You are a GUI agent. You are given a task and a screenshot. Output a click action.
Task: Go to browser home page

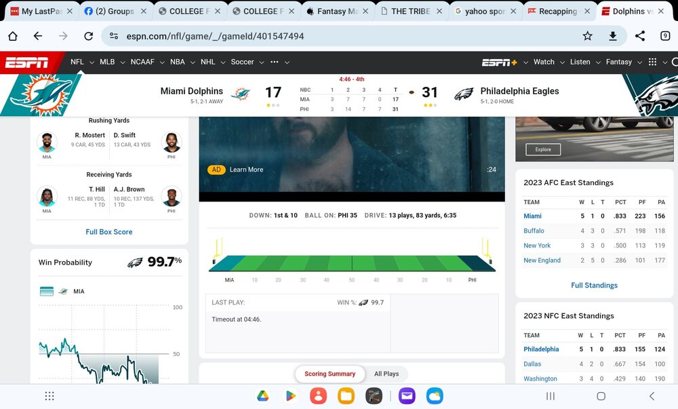(x=13, y=37)
